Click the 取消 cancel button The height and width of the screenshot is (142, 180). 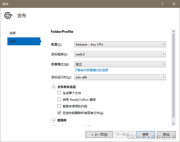[x=166, y=135]
